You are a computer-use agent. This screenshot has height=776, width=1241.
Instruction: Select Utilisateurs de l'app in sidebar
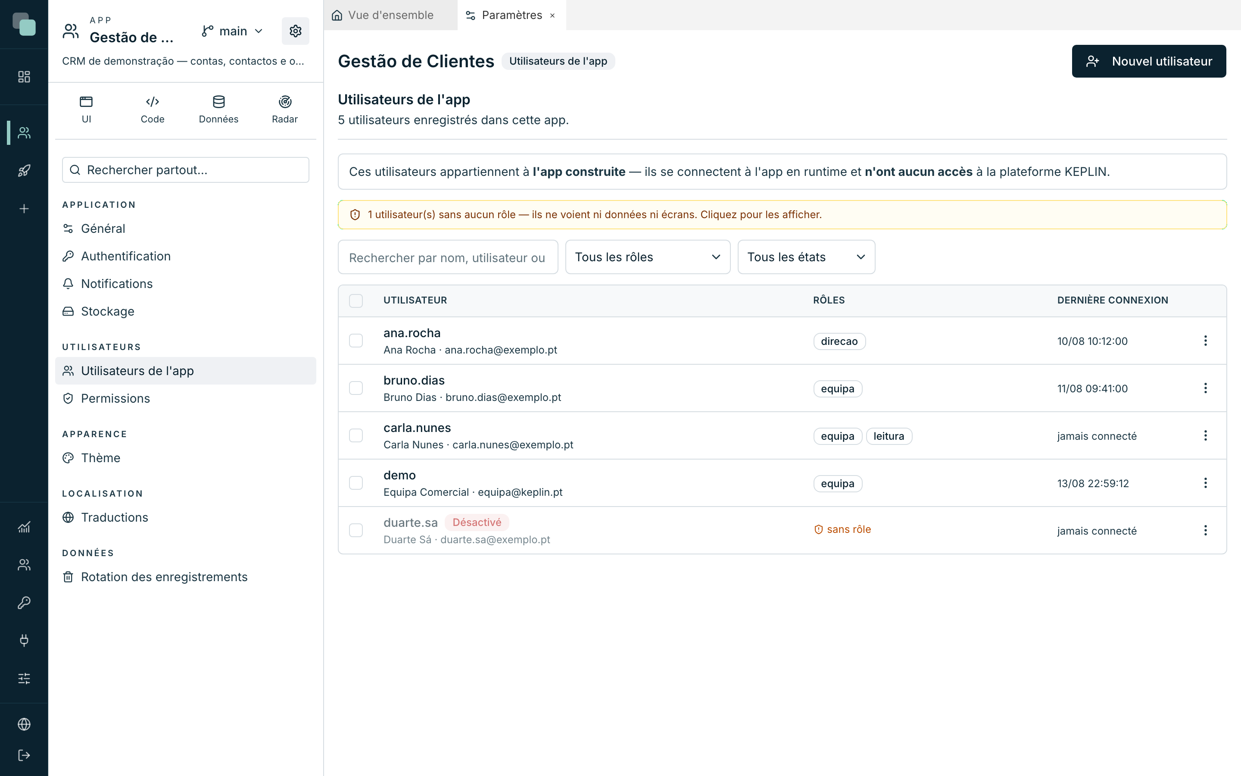[x=186, y=371]
